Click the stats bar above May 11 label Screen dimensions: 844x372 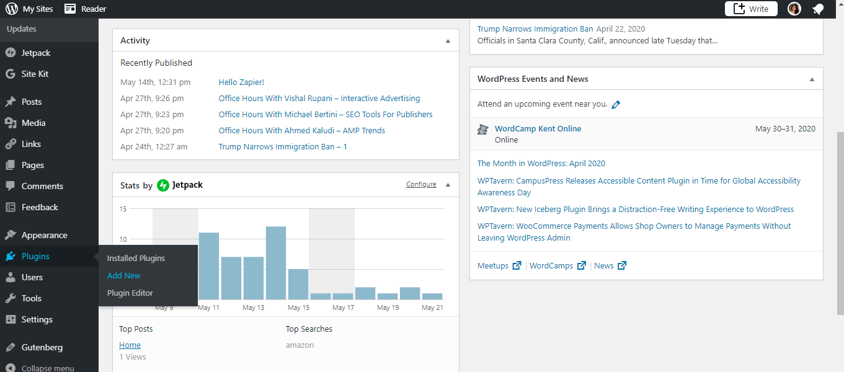click(209, 266)
